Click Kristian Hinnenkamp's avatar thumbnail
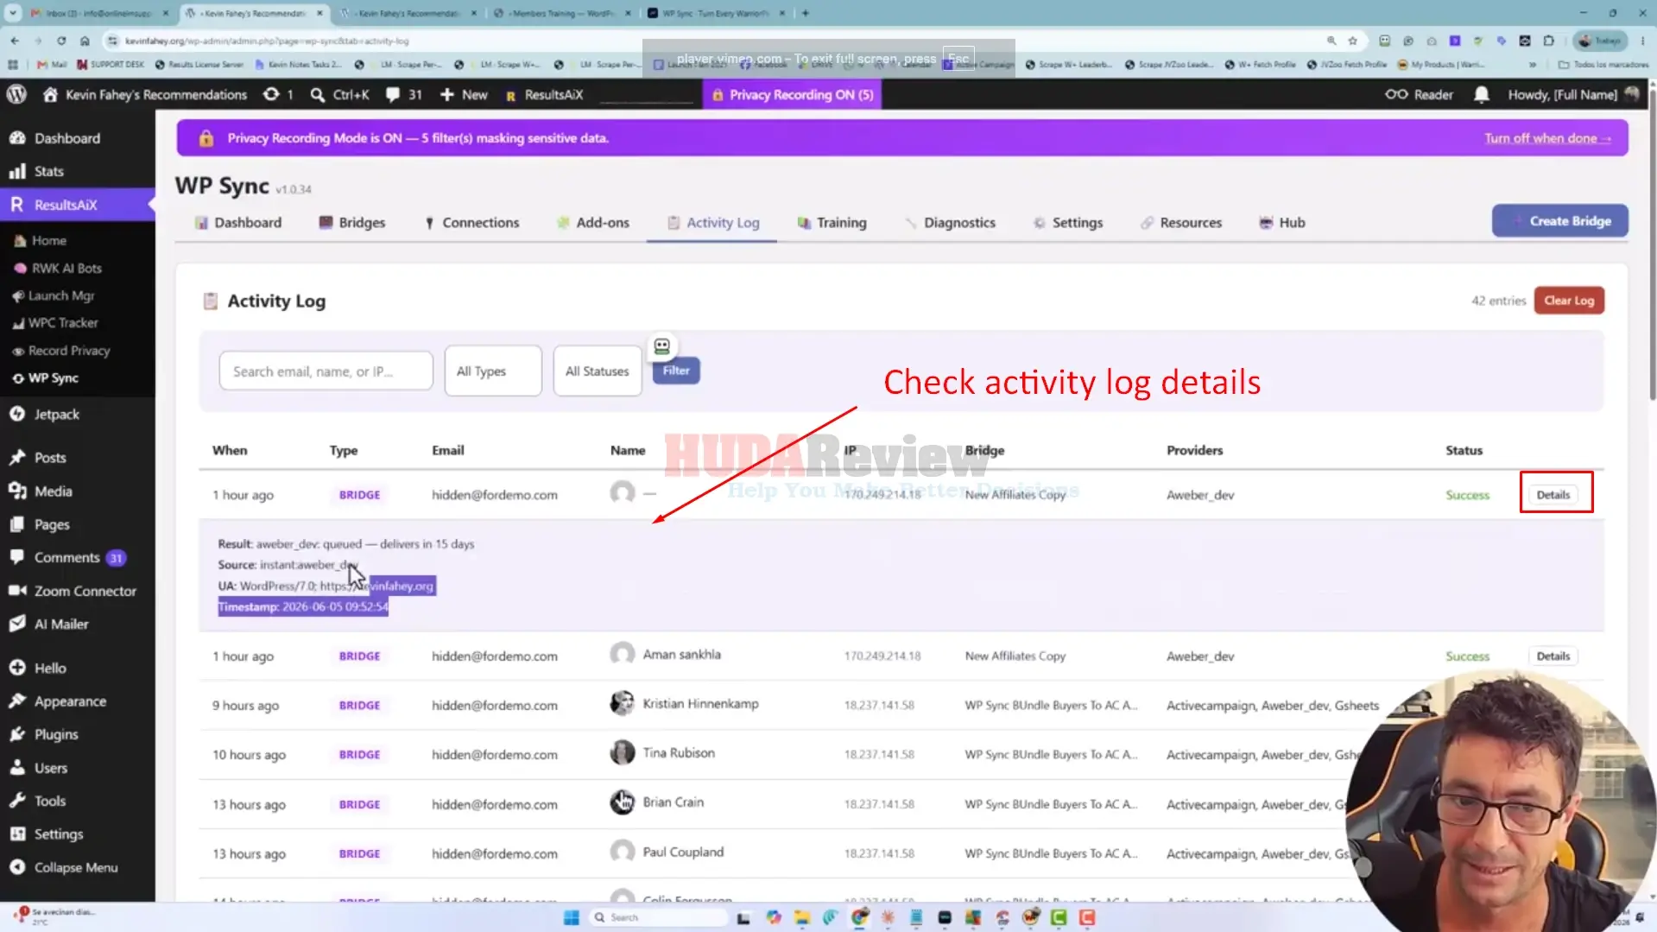The width and height of the screenshot is (1657, 932). point(622,704)
